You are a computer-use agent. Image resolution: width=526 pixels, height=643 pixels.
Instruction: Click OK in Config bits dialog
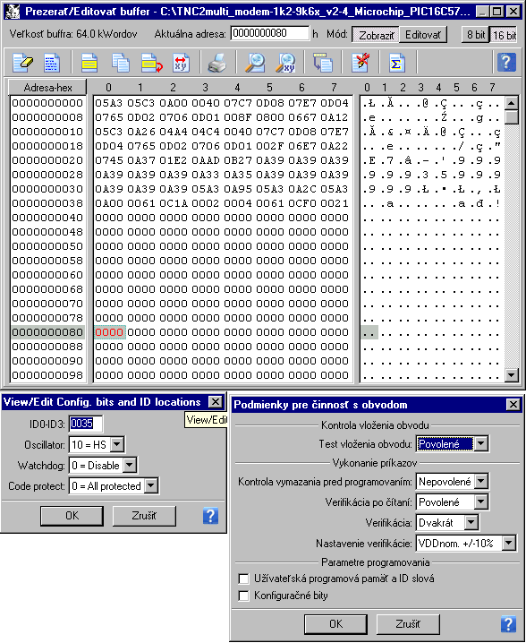pyautogui.click(x=72, y=516)
